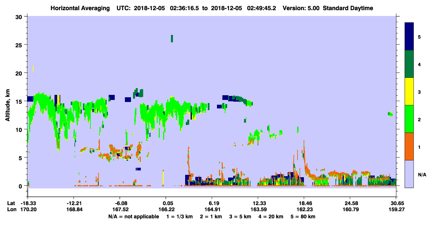Click the isolated green feature near 26 km altitude
This screenshot has width=440, height=226.
point(172,39)
